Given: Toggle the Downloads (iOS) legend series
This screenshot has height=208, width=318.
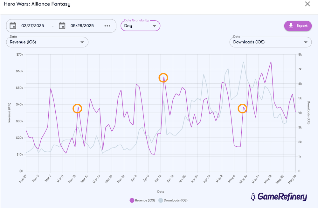Looking at the screenshot, I should coord(173,200).
